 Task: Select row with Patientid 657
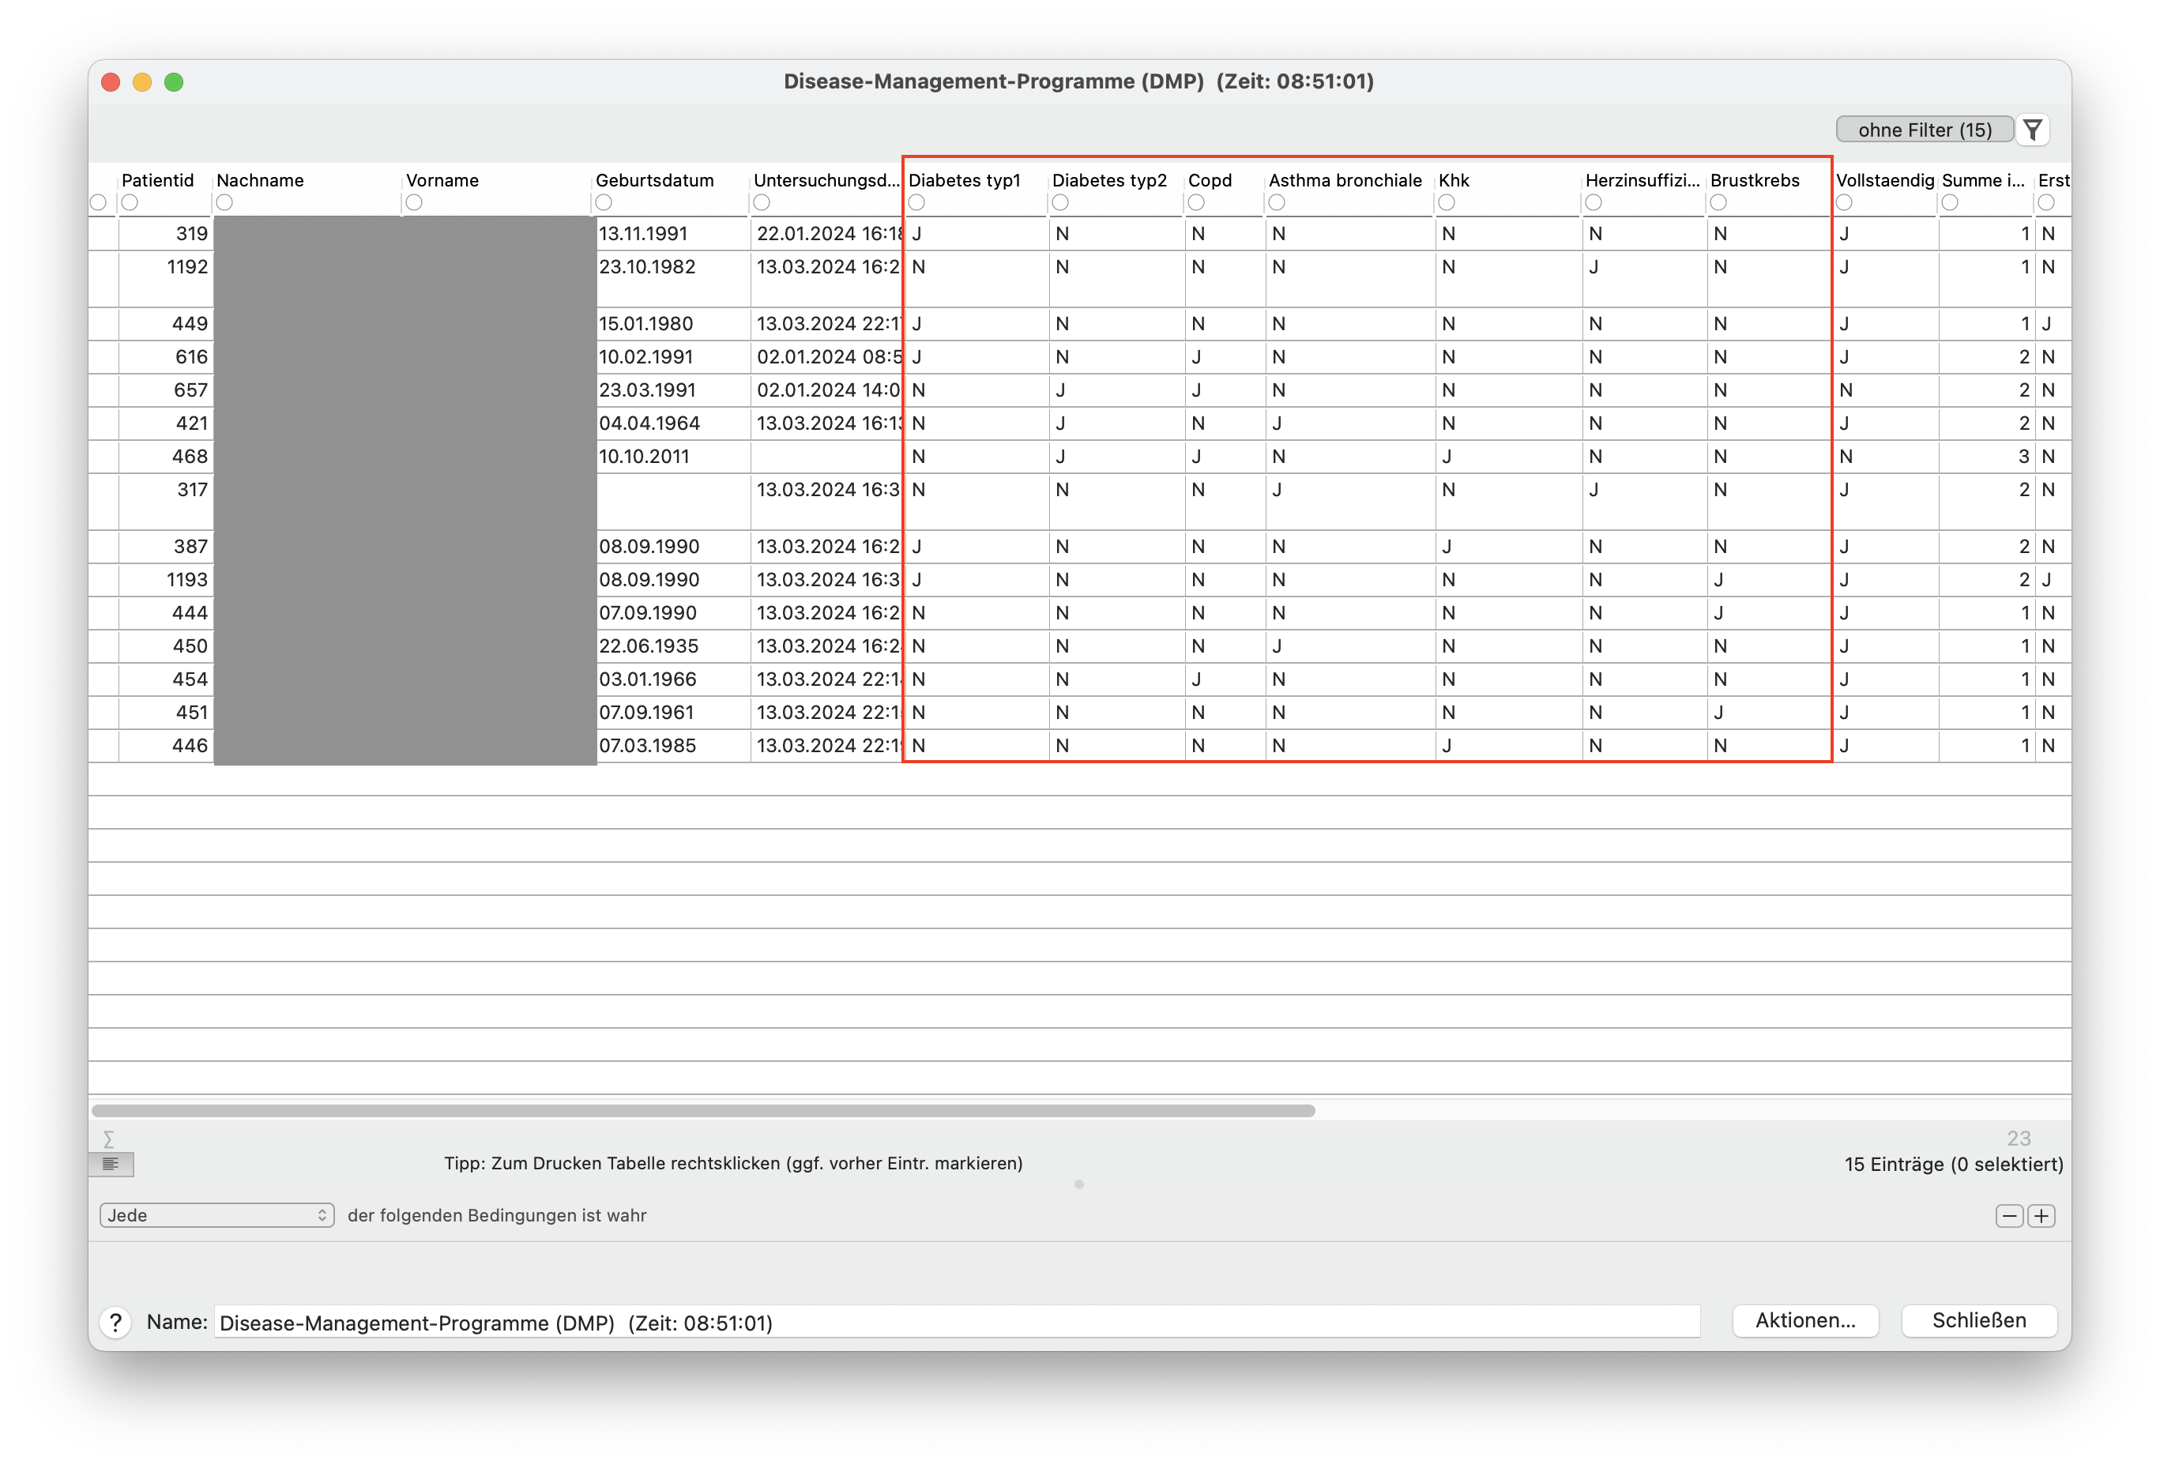pos(1080,390)
